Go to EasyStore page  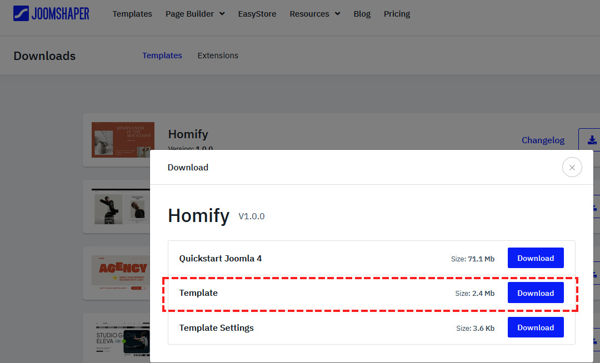[257, 14]
